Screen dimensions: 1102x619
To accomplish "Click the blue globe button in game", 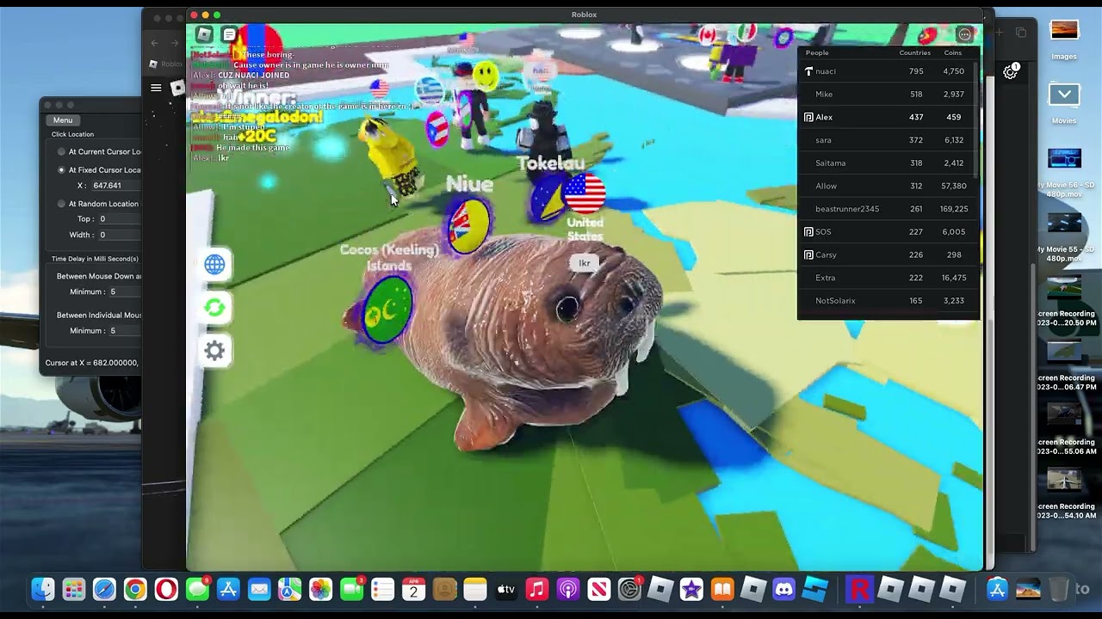I will coord(214,265).
